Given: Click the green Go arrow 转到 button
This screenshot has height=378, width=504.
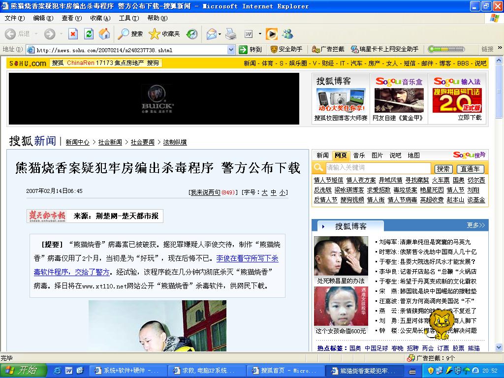Looking at the screenshot, I should pyautogui.click(x=251, y=50).
